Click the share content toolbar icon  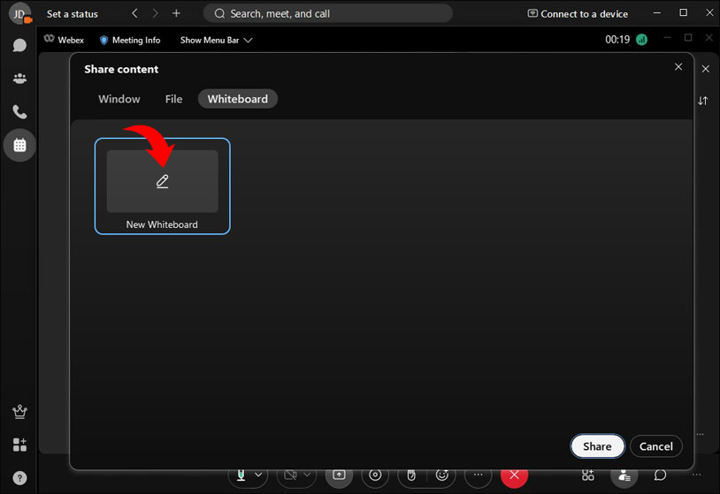point(339,475)
